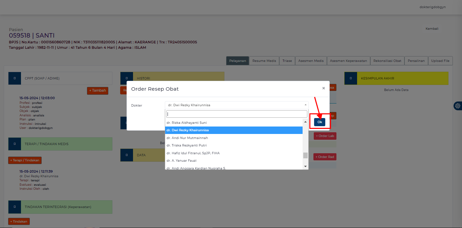The width and height of the screenshot is (462, 228).
Task: Open the Rekonsiliasi Obat tab
Action: (387, 61)
